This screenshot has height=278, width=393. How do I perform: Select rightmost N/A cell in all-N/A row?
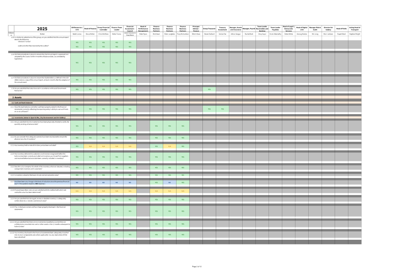tap(183, 191)
